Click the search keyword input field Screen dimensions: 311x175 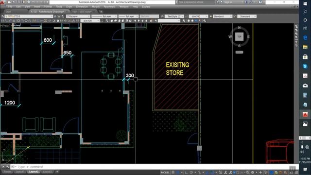click(196, 2)
